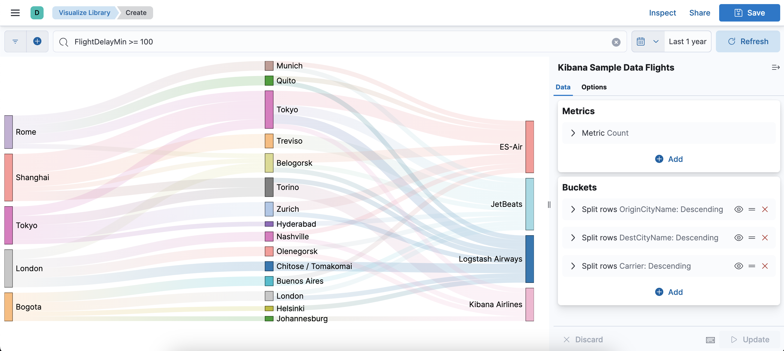The image size is (784, 351).
Task: Expand Split rows Carrier settings
Action: (573, 266)
